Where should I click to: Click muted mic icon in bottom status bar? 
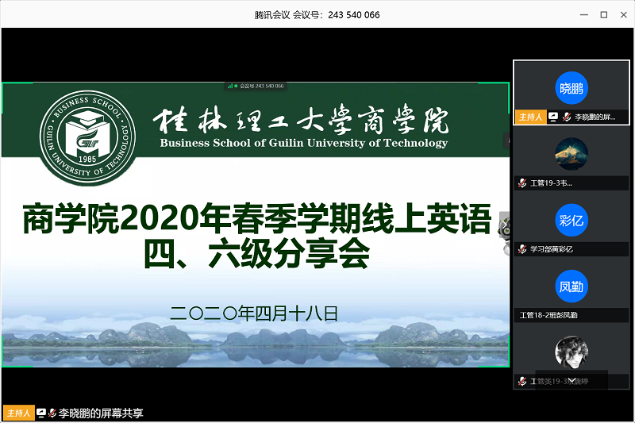tap(52, 413)
